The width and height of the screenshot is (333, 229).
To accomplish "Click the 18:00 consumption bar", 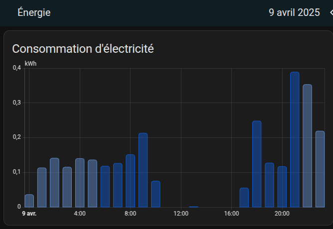I will [x=257, y=164].
